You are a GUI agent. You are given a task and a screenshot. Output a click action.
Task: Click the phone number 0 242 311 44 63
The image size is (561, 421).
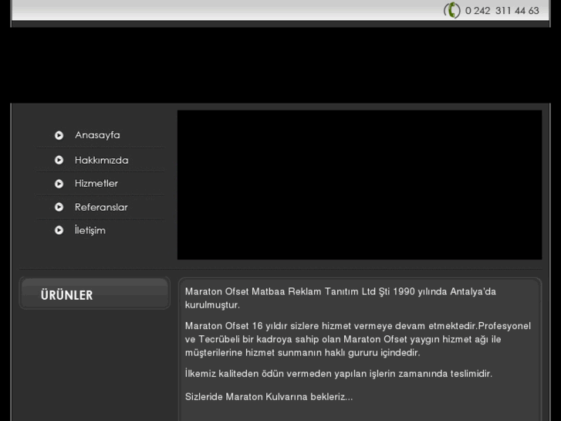pos(502,11)
